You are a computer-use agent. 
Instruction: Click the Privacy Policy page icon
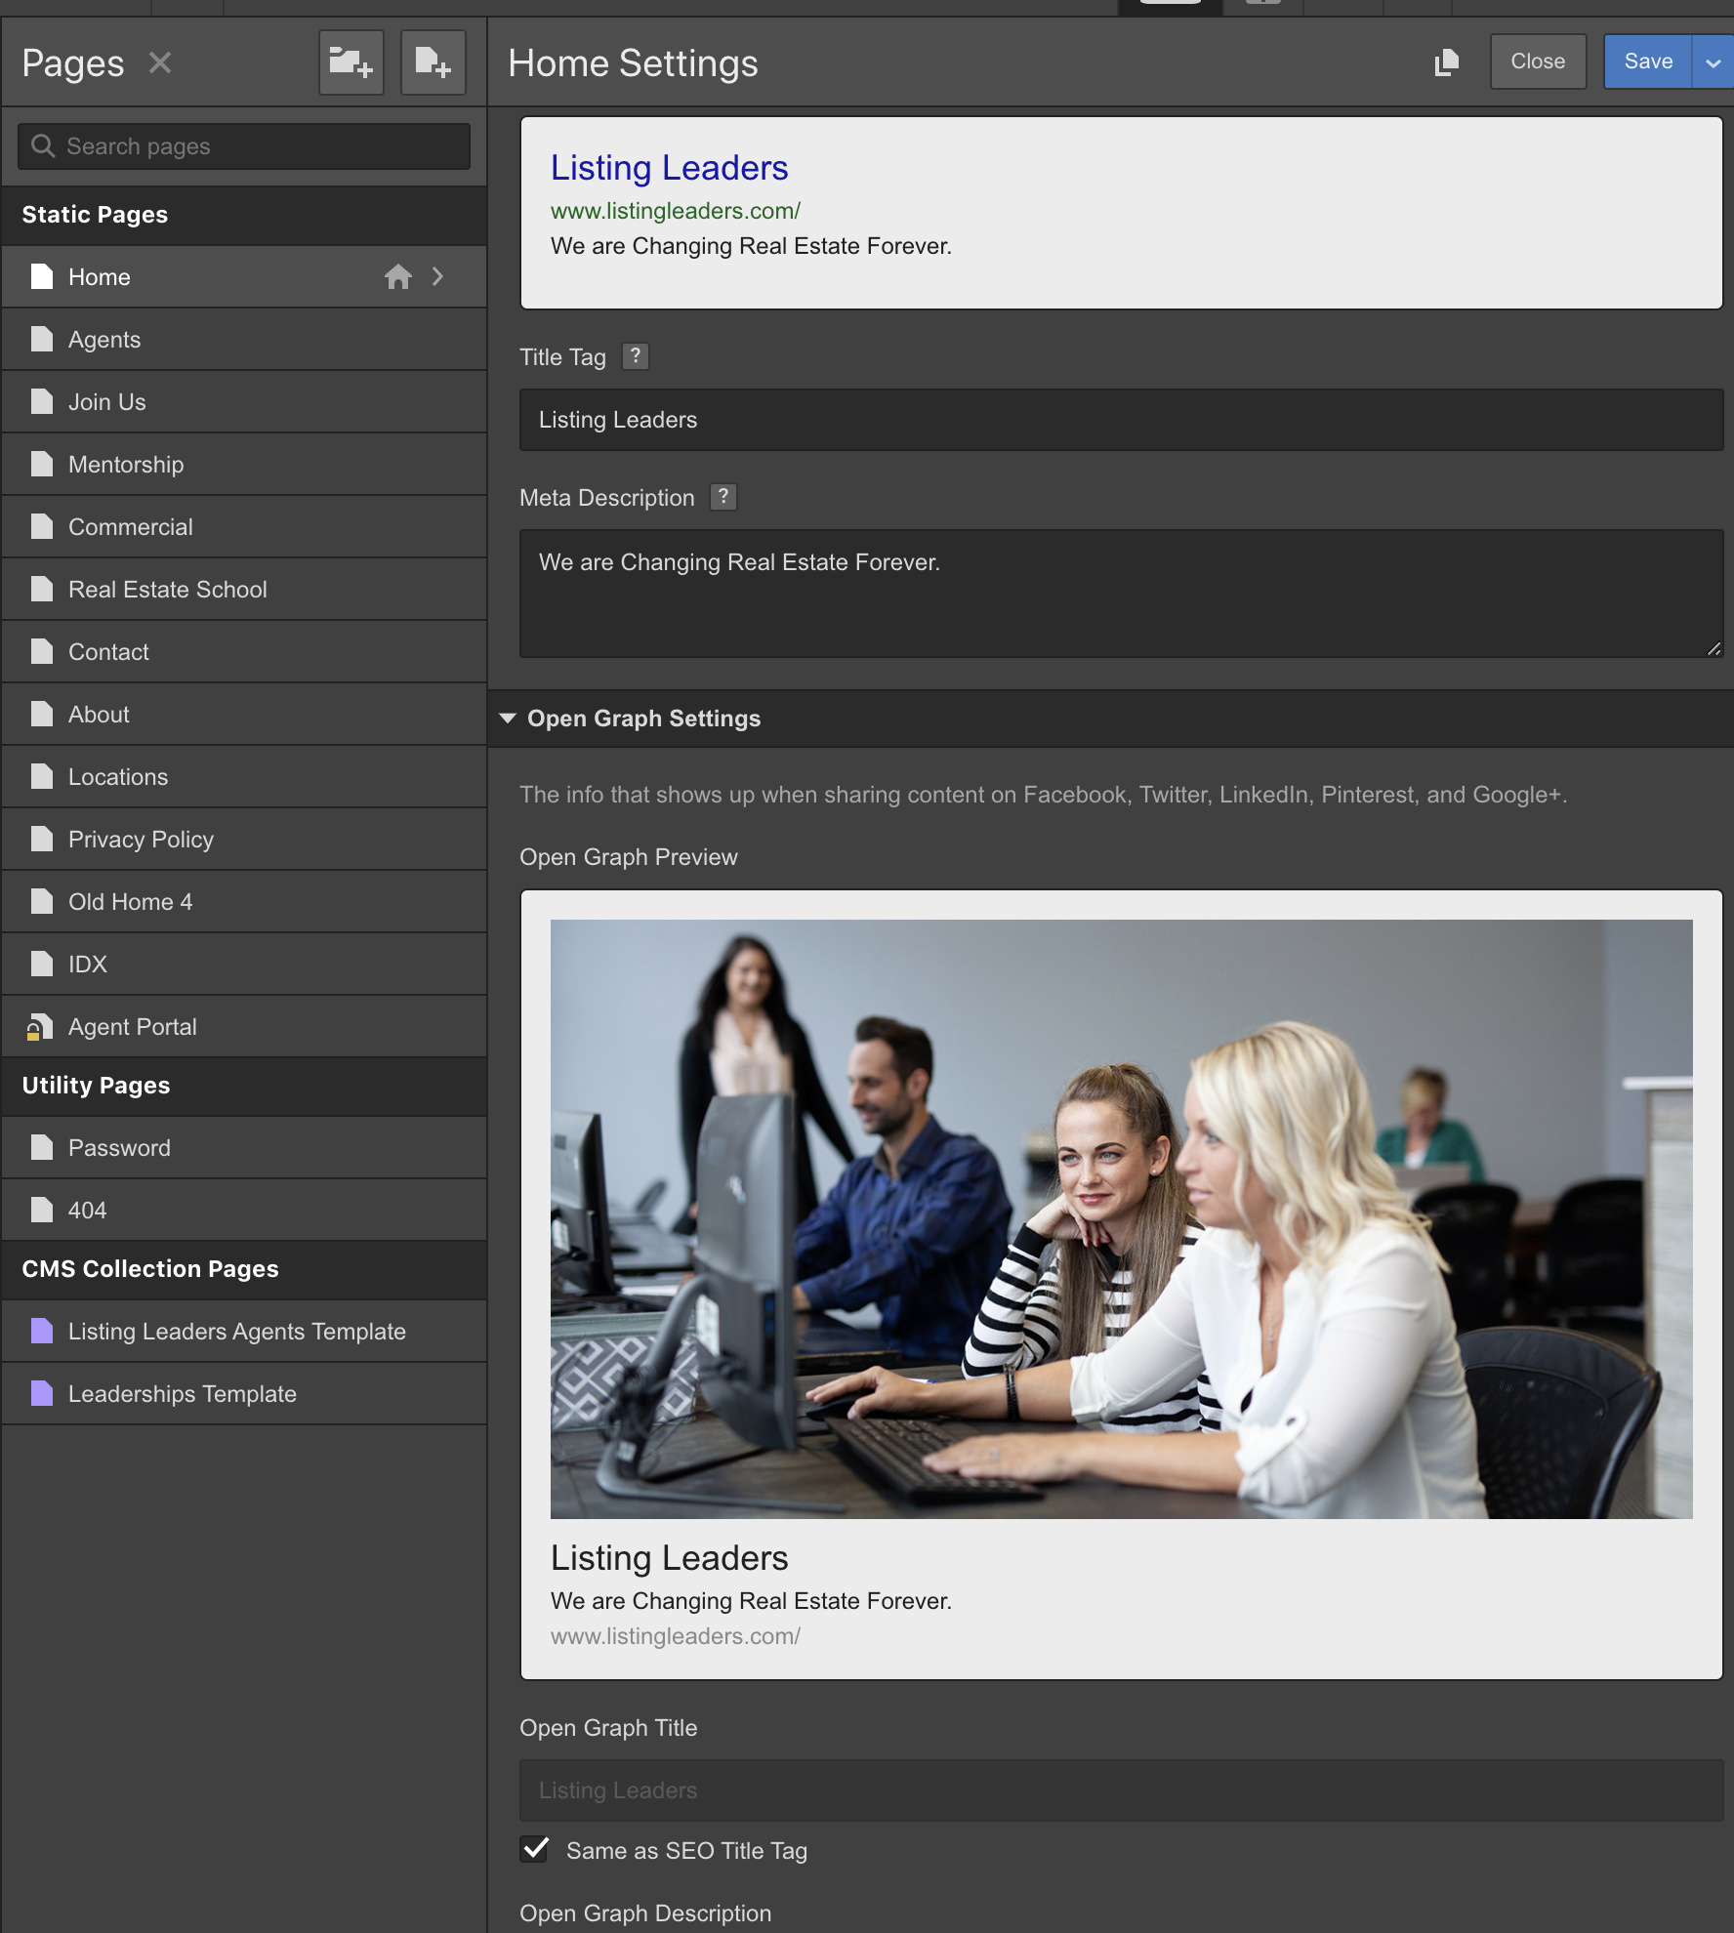point(42,840)
